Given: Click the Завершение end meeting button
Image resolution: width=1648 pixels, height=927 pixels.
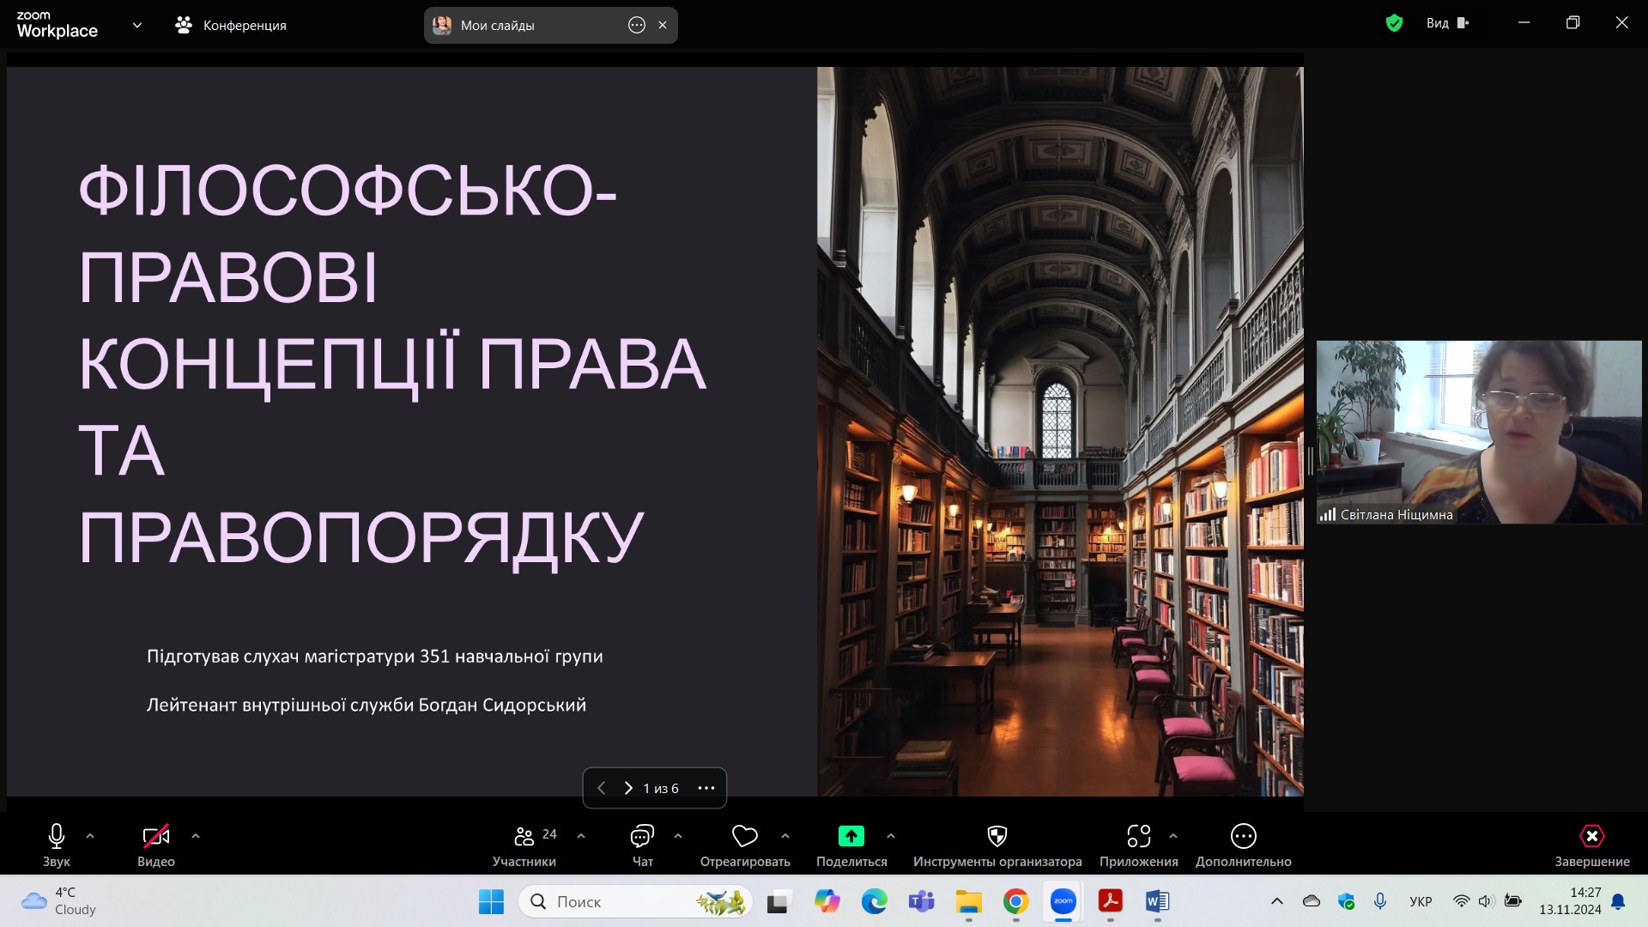Looking at the screenshot, I should pyautogui.click(x=1591, y=836).
